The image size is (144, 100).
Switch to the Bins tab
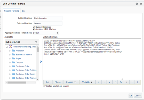click(x=23, y=11)
